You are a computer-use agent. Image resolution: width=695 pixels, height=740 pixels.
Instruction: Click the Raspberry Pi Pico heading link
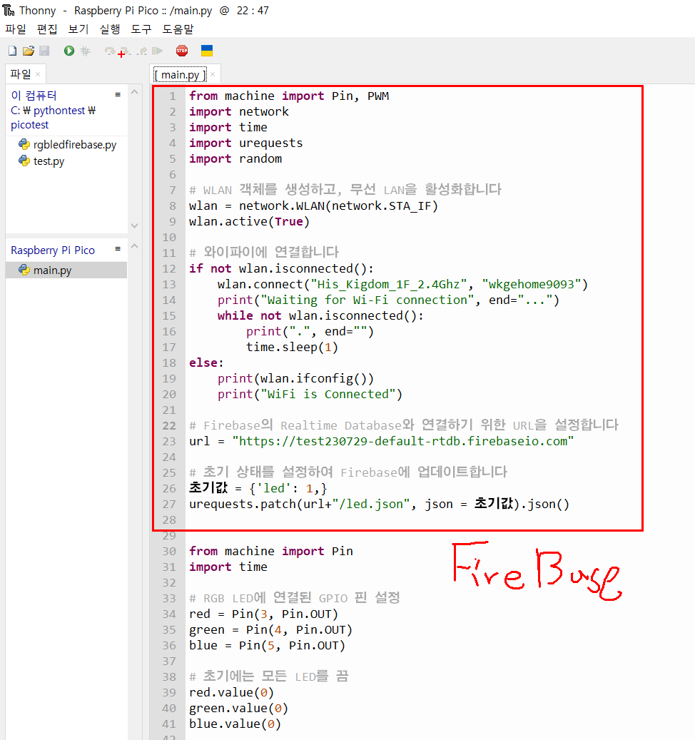click(53, 250)
